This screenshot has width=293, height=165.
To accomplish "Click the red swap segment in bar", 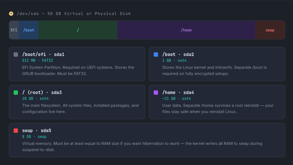I will click(270, 30).
